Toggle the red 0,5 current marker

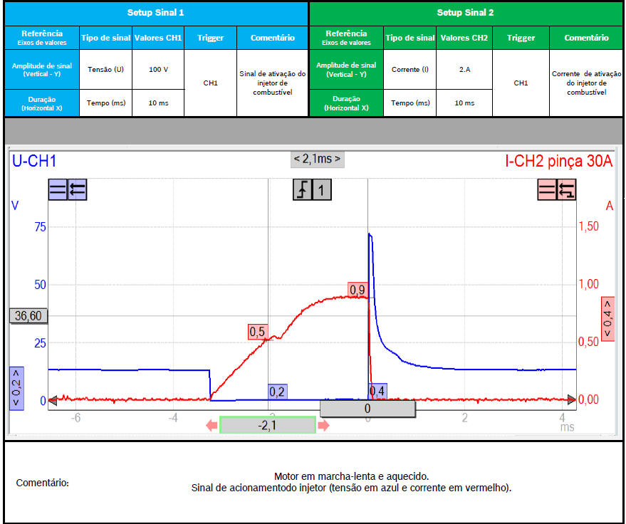256,331
